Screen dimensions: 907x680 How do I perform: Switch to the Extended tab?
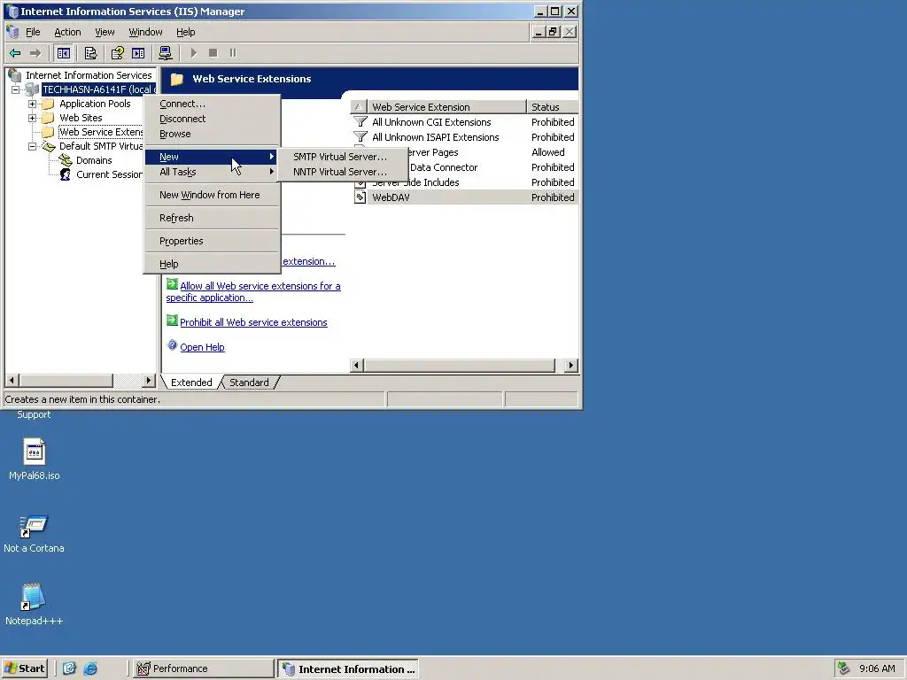coord(191,382)
